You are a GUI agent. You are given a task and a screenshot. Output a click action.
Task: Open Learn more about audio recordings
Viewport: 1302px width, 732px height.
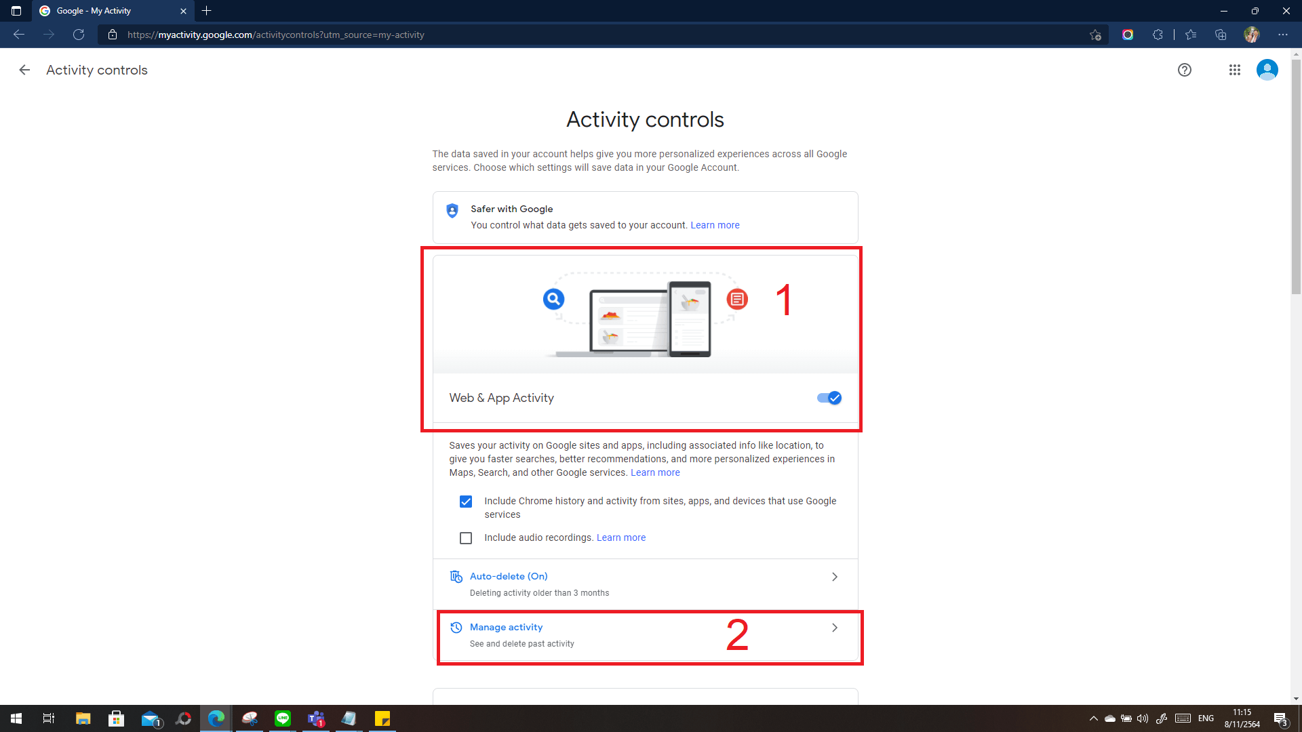pyautogui.click(x=621, y=537)
